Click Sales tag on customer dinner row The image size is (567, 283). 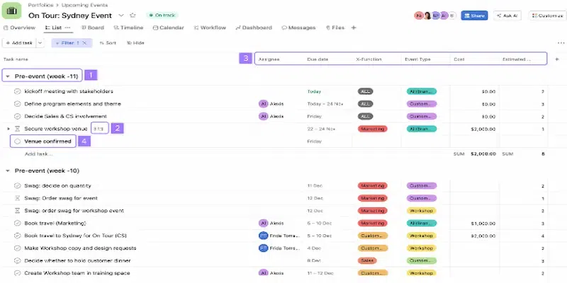point(367,260)
